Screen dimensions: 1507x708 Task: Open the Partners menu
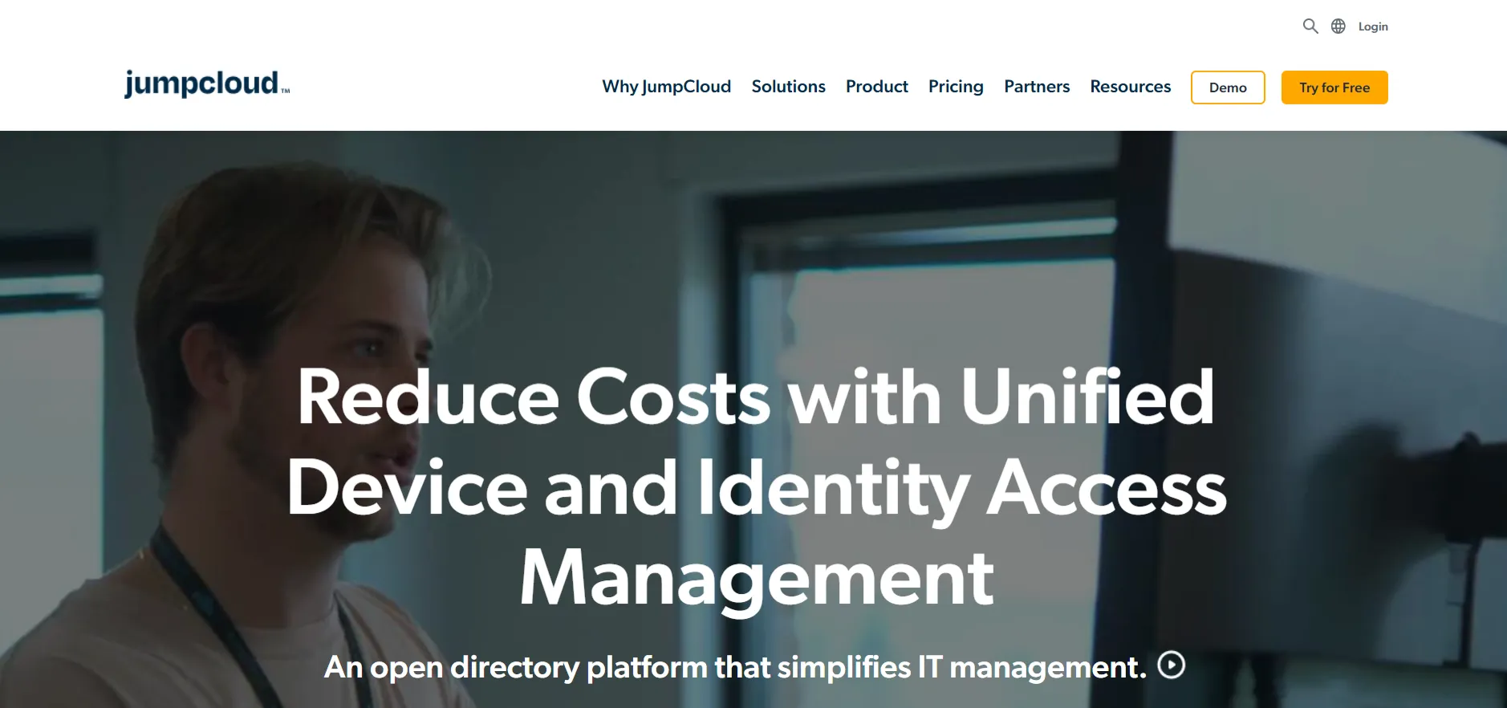[1037, 87]
